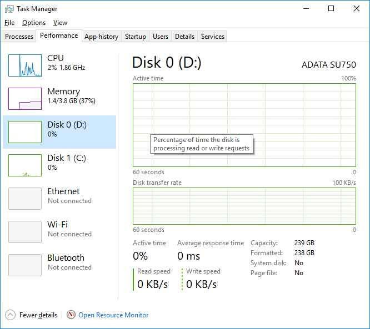Screen dimensions: 370x329
Task: Collapse view with Fewer details
Action: click(38, 315)
